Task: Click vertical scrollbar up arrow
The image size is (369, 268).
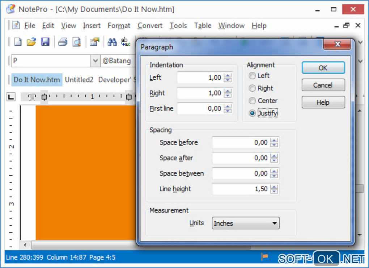Action: tap(359, 111)
